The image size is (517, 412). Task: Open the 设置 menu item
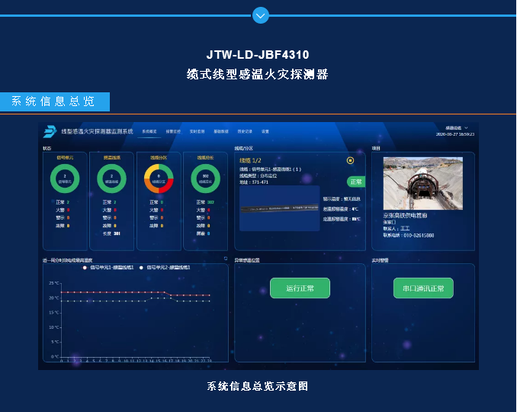click(x=265, y=131)
